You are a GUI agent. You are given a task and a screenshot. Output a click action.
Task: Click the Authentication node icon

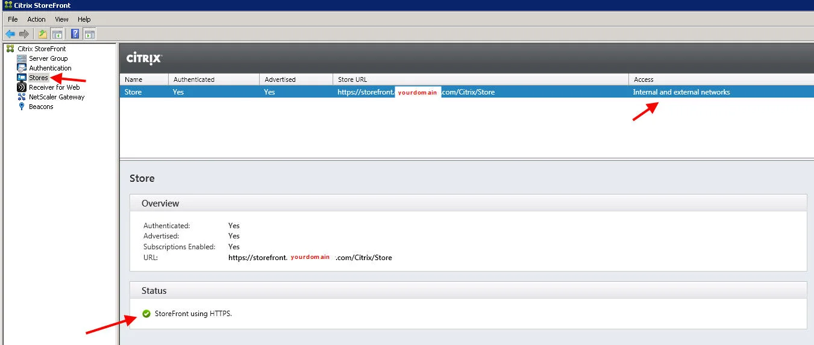pos(22,68)
